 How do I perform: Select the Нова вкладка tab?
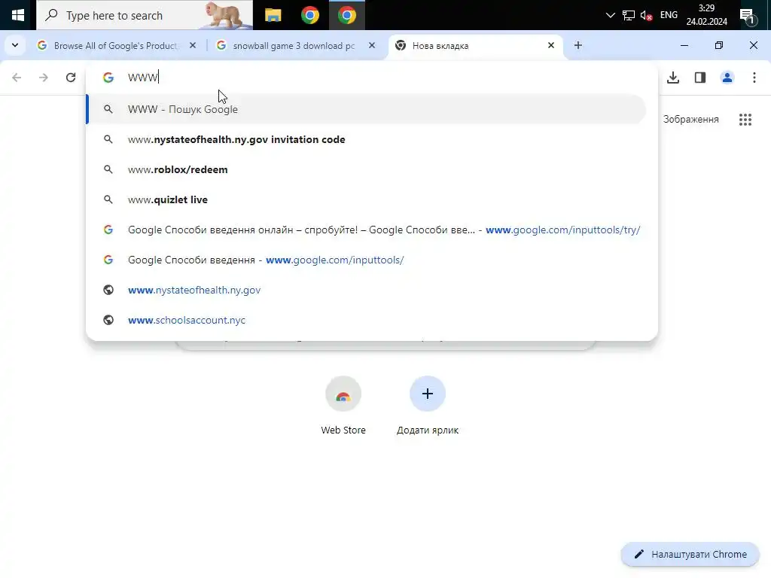[475, 45]
